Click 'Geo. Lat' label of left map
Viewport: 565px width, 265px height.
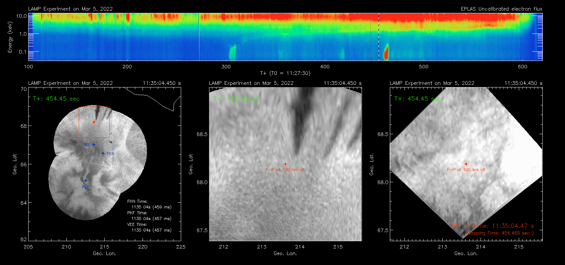tap(15, 164)
